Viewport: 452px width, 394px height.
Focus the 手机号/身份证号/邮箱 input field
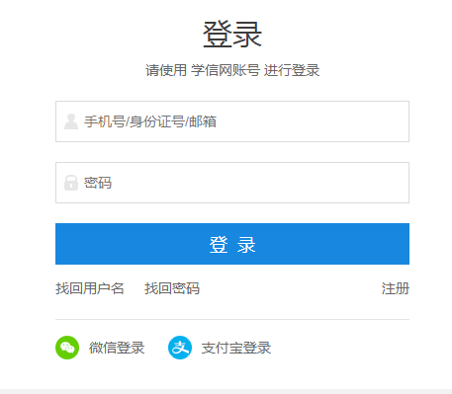coord(232,121)
